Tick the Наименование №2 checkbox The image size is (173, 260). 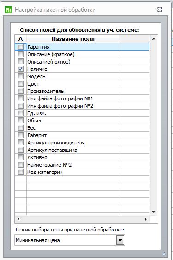click(x=20, y=164)
